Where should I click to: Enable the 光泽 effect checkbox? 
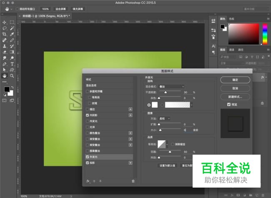(88, 127)
